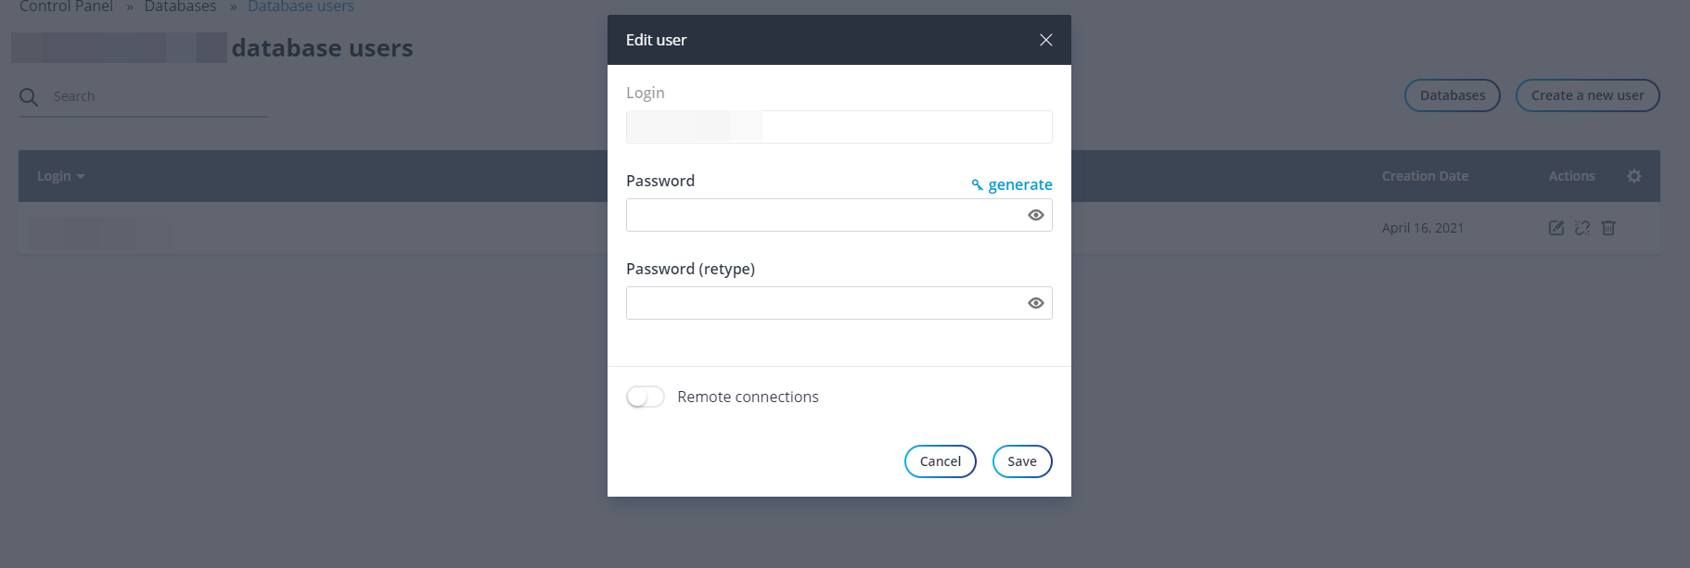Screen dimensions: 1690x568
Task: Open the Databases view button
Action: click(1452, 95)
